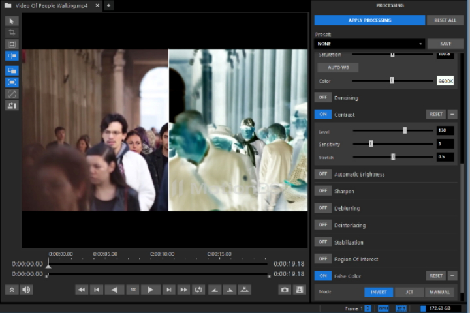Click the Sensitivity slider handle
470x313 pixels.
point(371,143)
